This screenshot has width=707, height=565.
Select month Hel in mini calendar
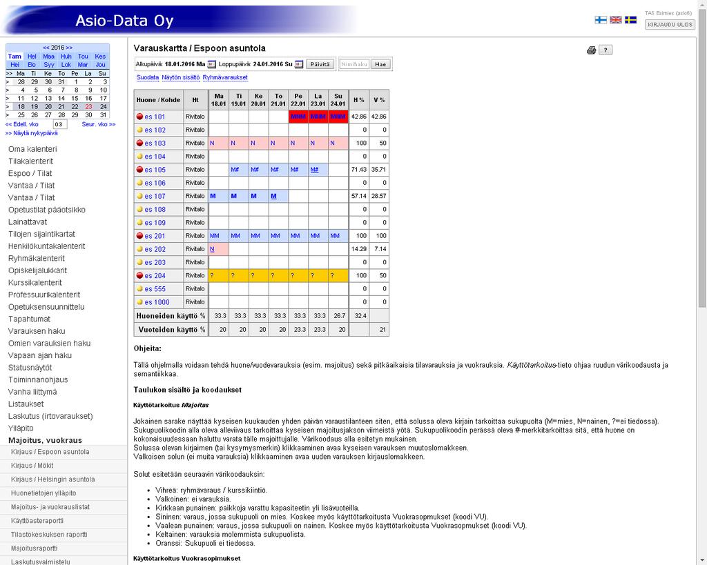(32, 57)
